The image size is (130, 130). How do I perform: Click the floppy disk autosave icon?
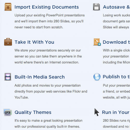click(96, 7)
